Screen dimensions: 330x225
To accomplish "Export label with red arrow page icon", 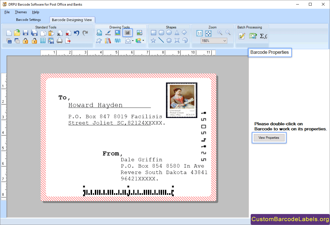I will [x=68, y=41].
